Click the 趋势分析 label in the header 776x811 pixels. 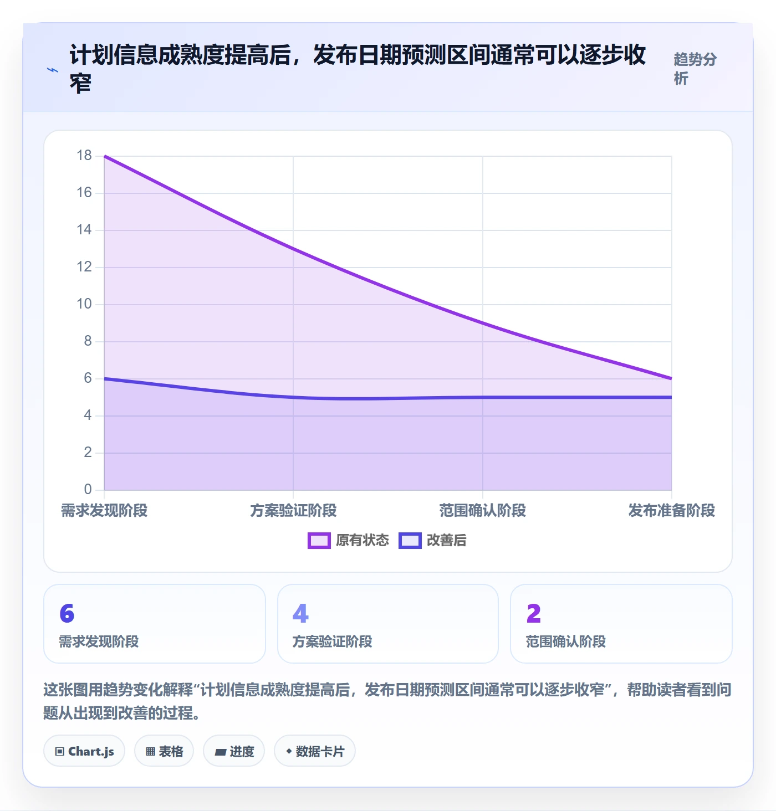coord(695,69)
